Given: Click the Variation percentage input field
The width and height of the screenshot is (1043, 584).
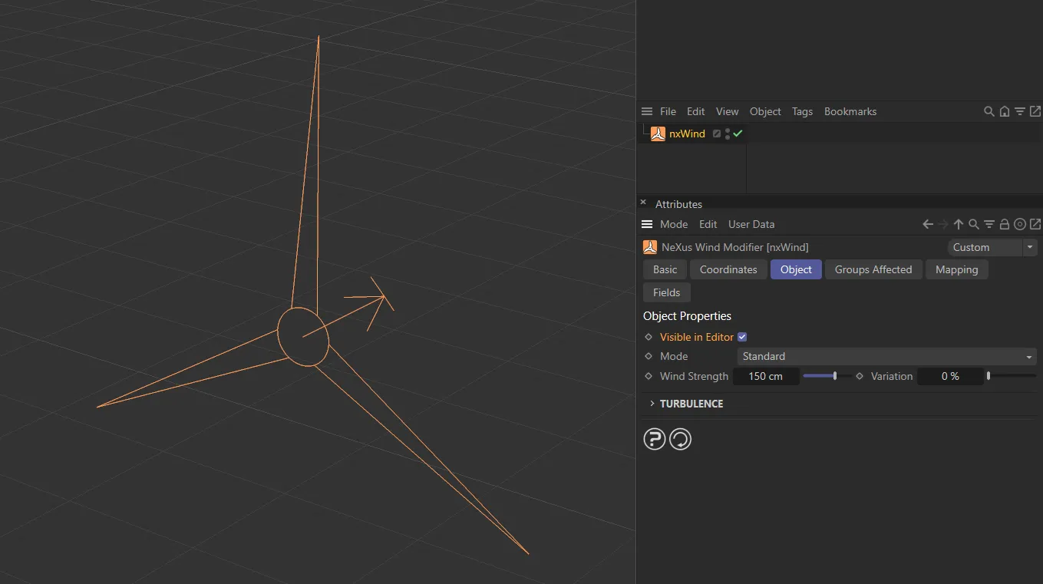Looking at the screenshot, I should click(950, 376).
